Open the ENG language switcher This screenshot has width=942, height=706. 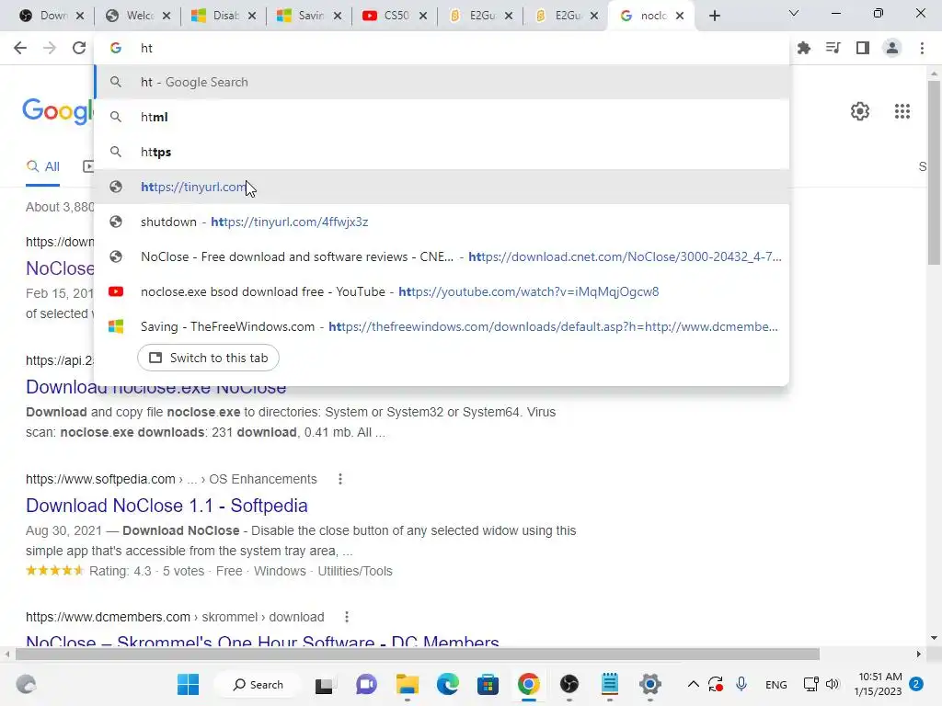776,684
